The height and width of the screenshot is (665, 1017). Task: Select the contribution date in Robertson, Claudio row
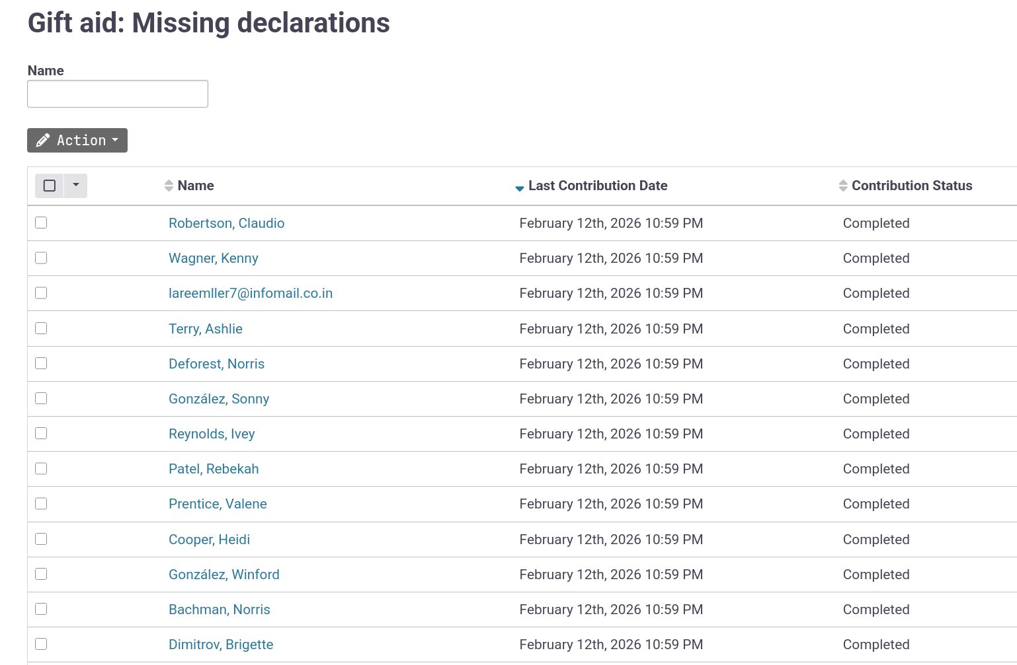coord(611,223)
